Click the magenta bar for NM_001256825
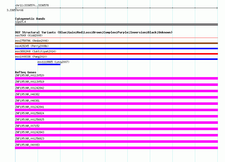 click(x=116, y=123)
